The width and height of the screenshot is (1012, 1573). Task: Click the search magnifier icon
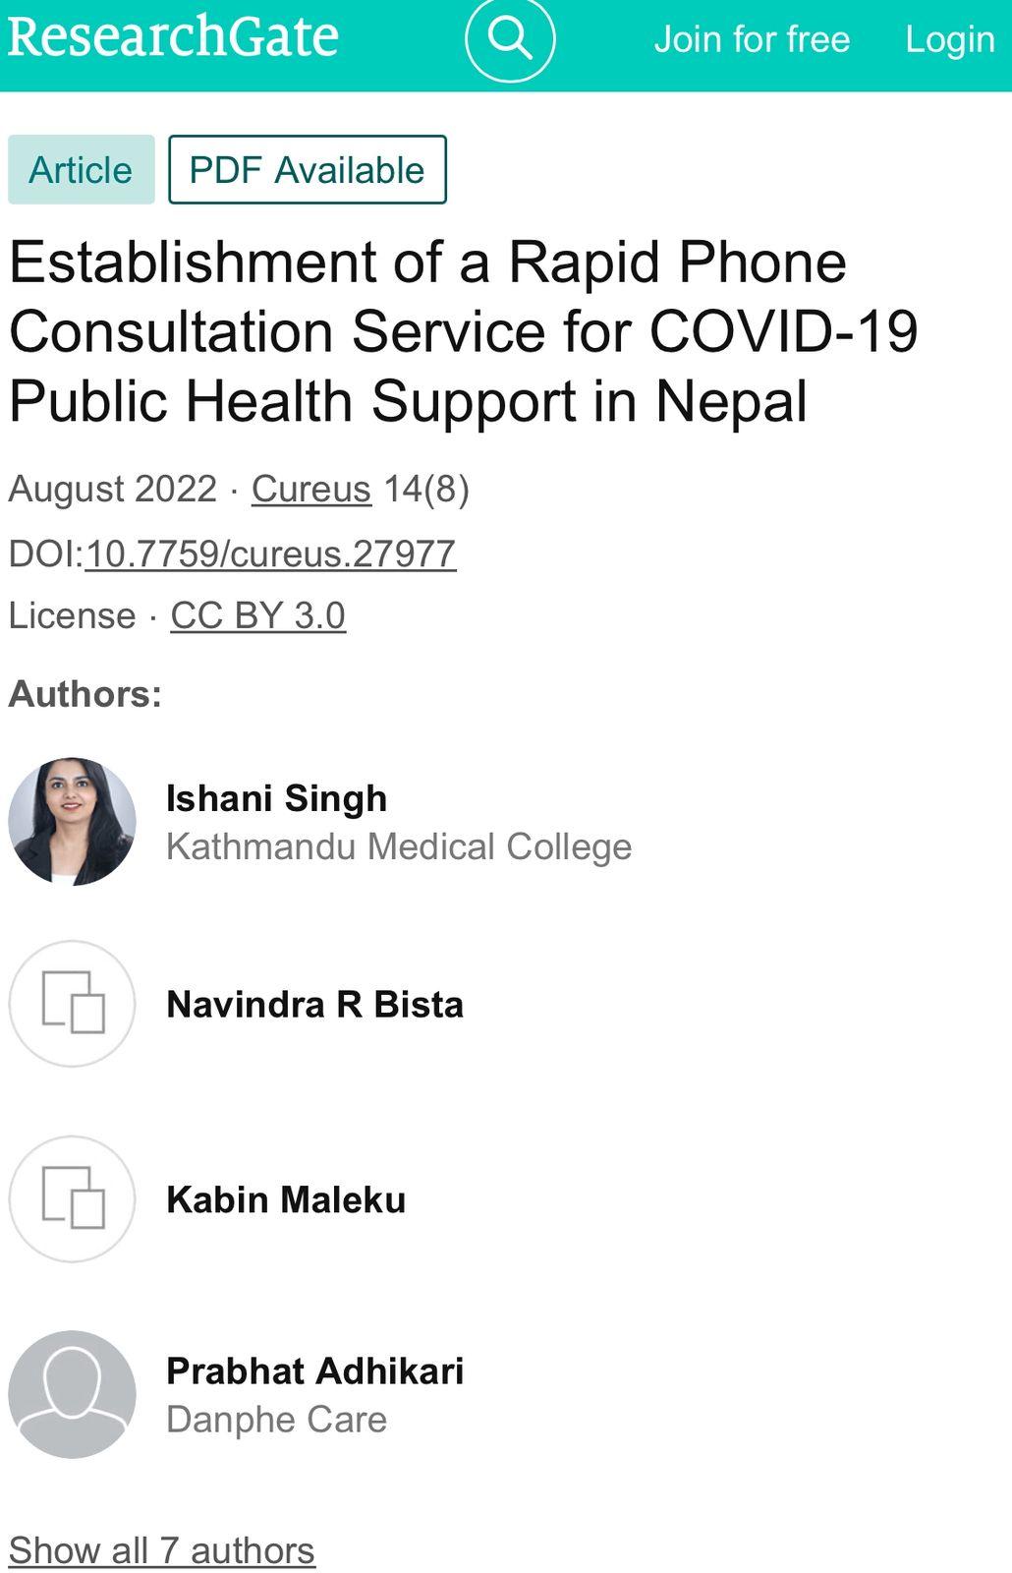(510, 38)
